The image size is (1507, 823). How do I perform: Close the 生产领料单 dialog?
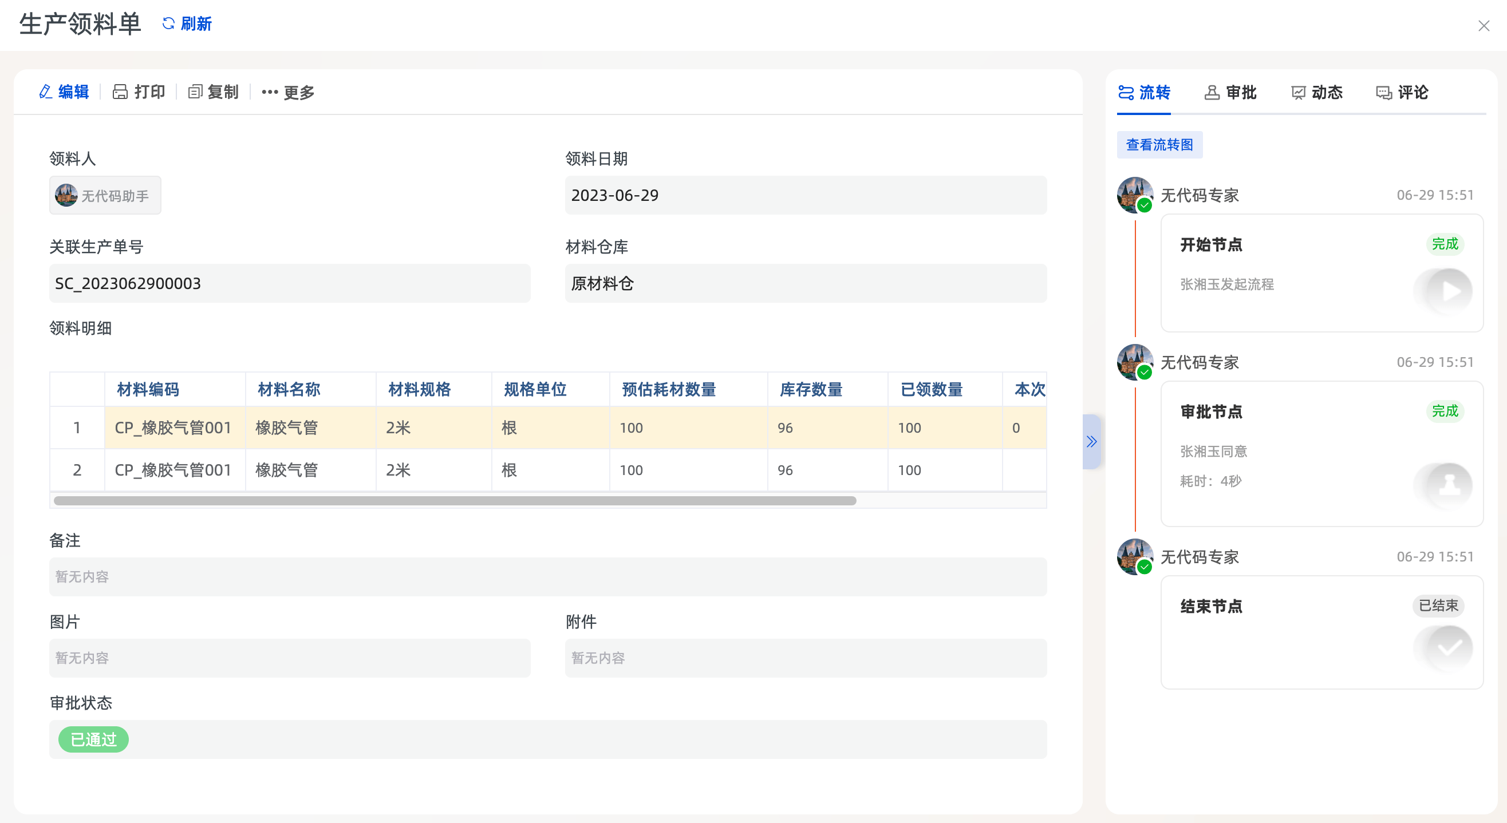1483,26
